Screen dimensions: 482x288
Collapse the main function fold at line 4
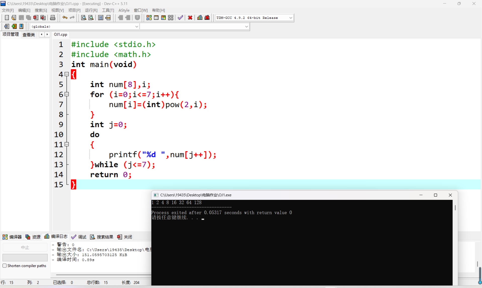tap(67, 74)
